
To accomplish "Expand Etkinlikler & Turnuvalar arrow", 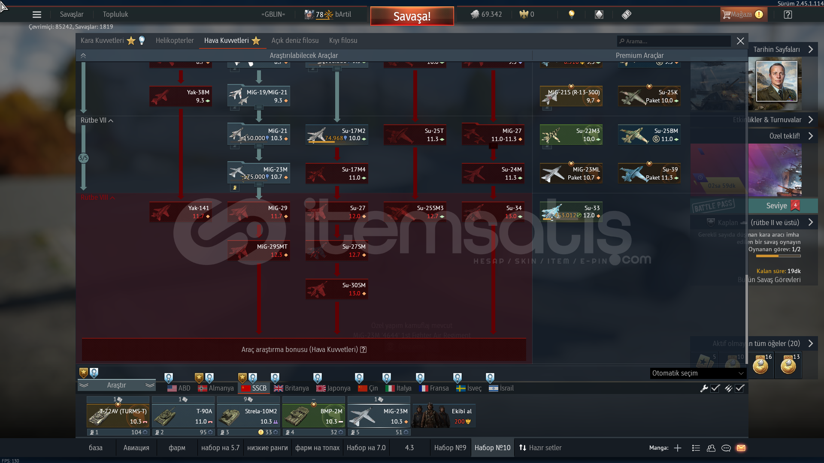I will [x=811, y=120].
